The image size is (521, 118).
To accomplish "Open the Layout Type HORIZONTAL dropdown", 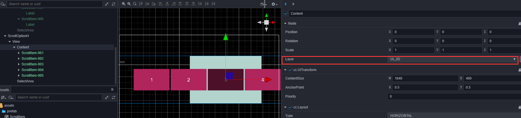I will pyautogui.click(x=454, y=115).
